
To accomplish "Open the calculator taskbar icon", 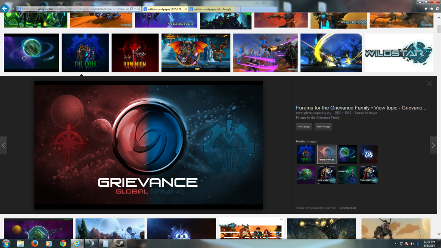I will point(106,244).
